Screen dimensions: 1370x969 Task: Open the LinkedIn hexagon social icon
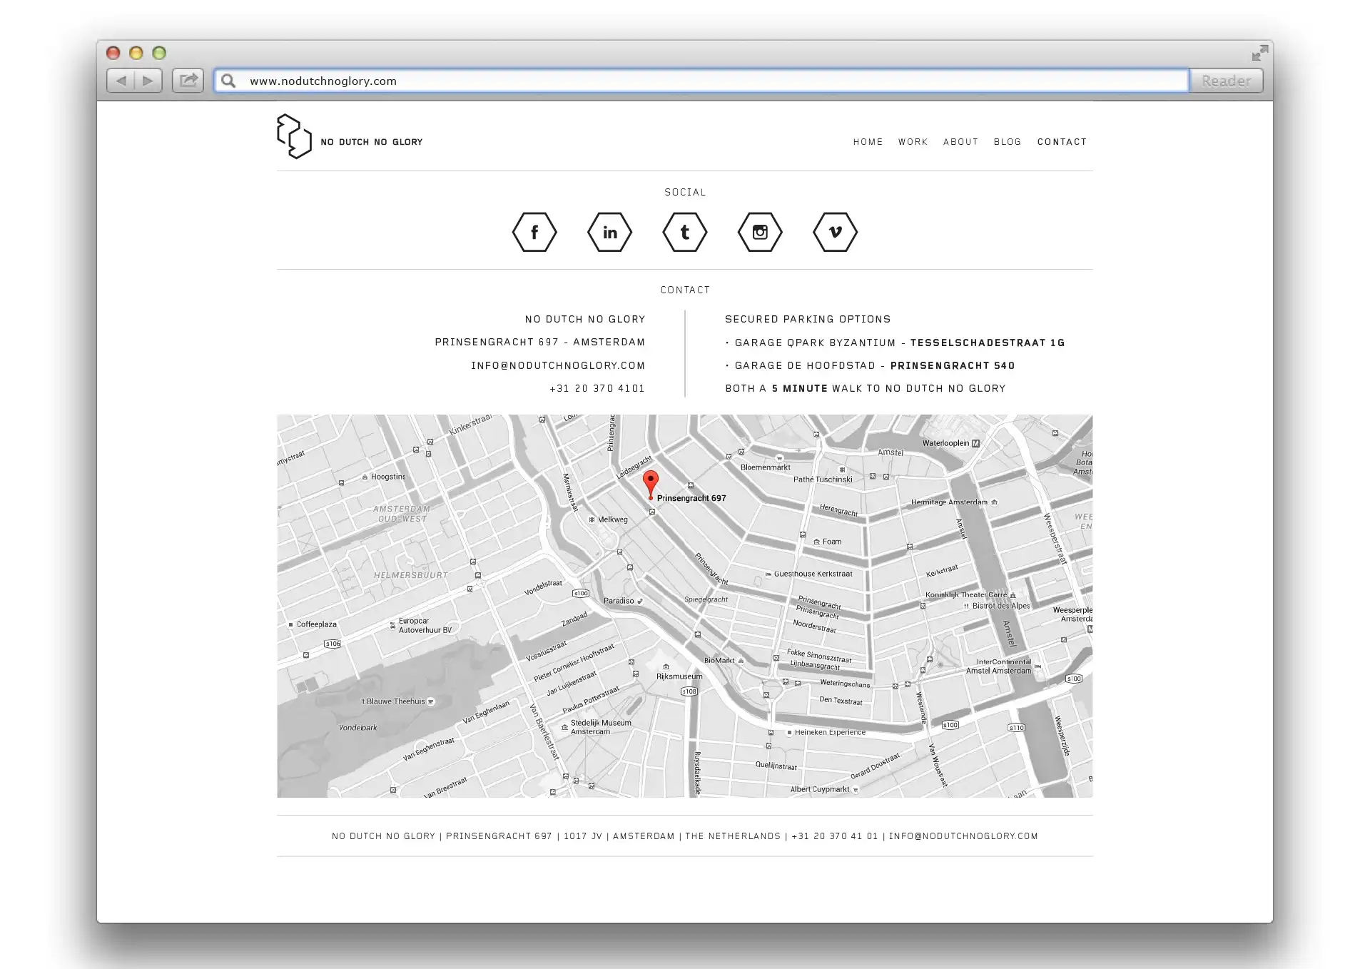[609, 232]
